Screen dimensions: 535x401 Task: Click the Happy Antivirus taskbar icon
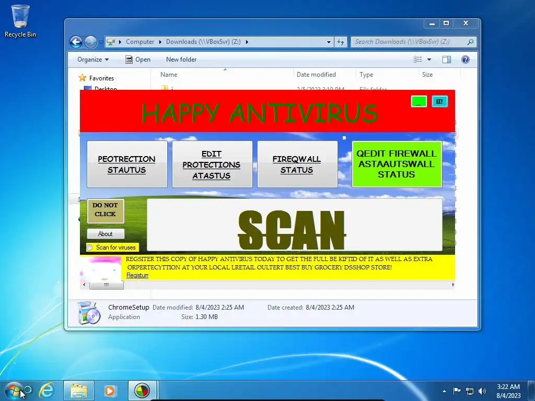pos(142,391)
